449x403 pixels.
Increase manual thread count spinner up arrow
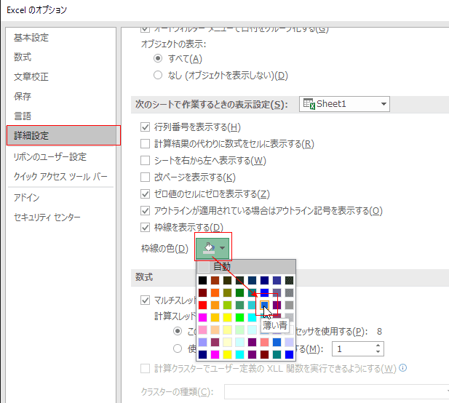378,346
